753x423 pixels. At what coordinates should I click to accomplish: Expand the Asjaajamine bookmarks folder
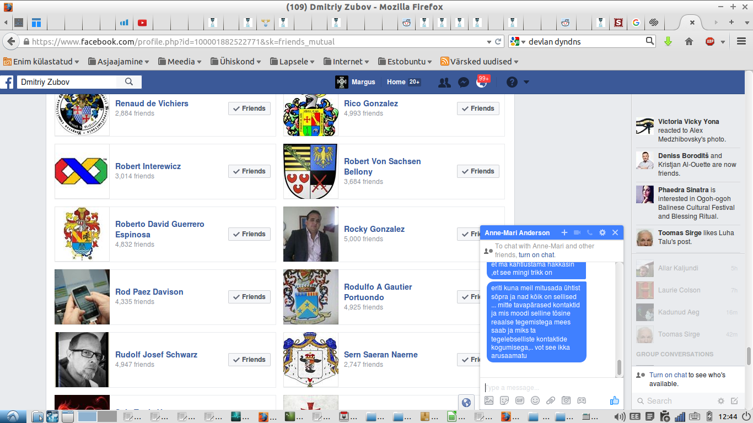[119, 62]
